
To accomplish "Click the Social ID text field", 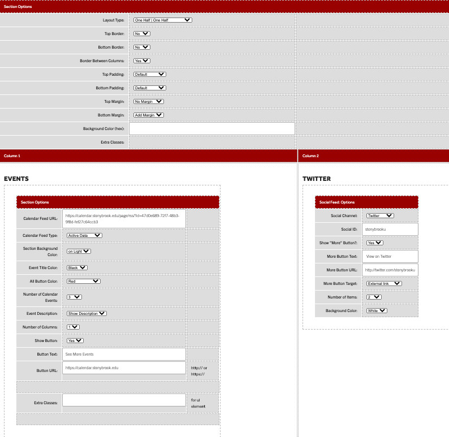I will coord(390,230).
